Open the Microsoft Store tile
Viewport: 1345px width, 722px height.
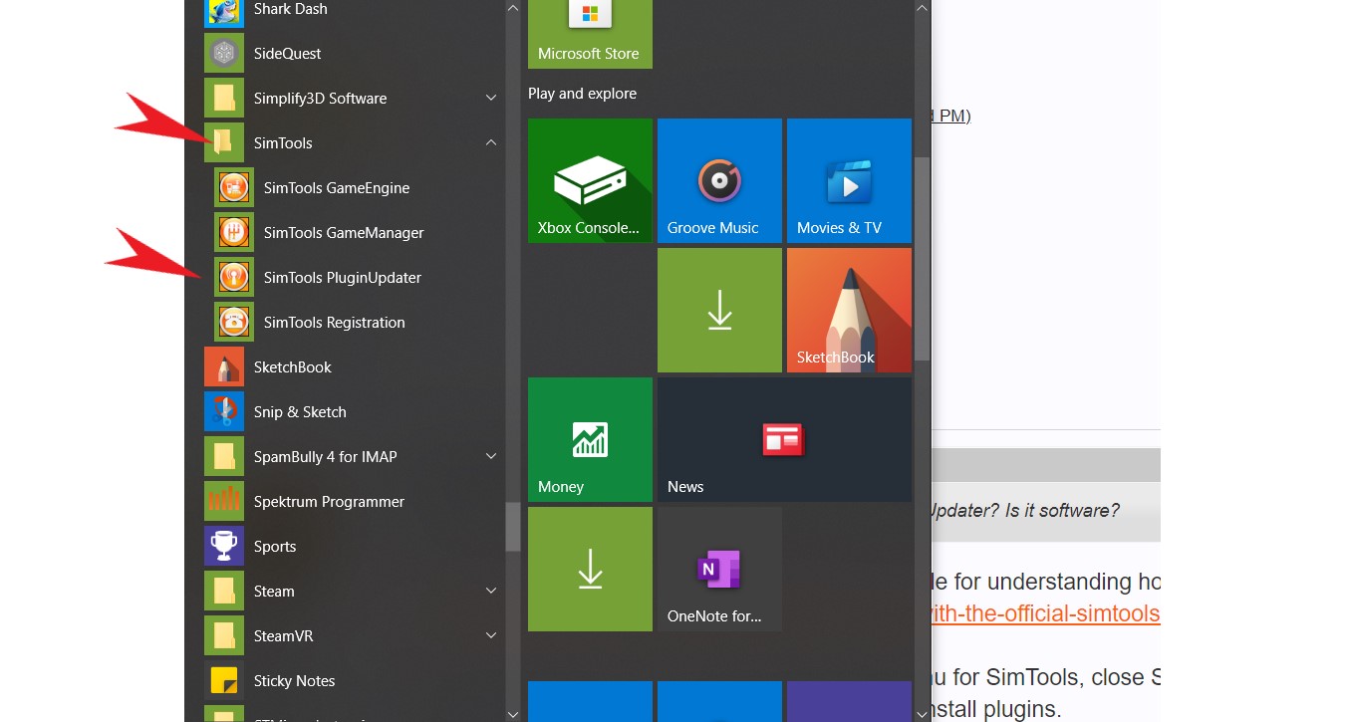pos(590,34)
